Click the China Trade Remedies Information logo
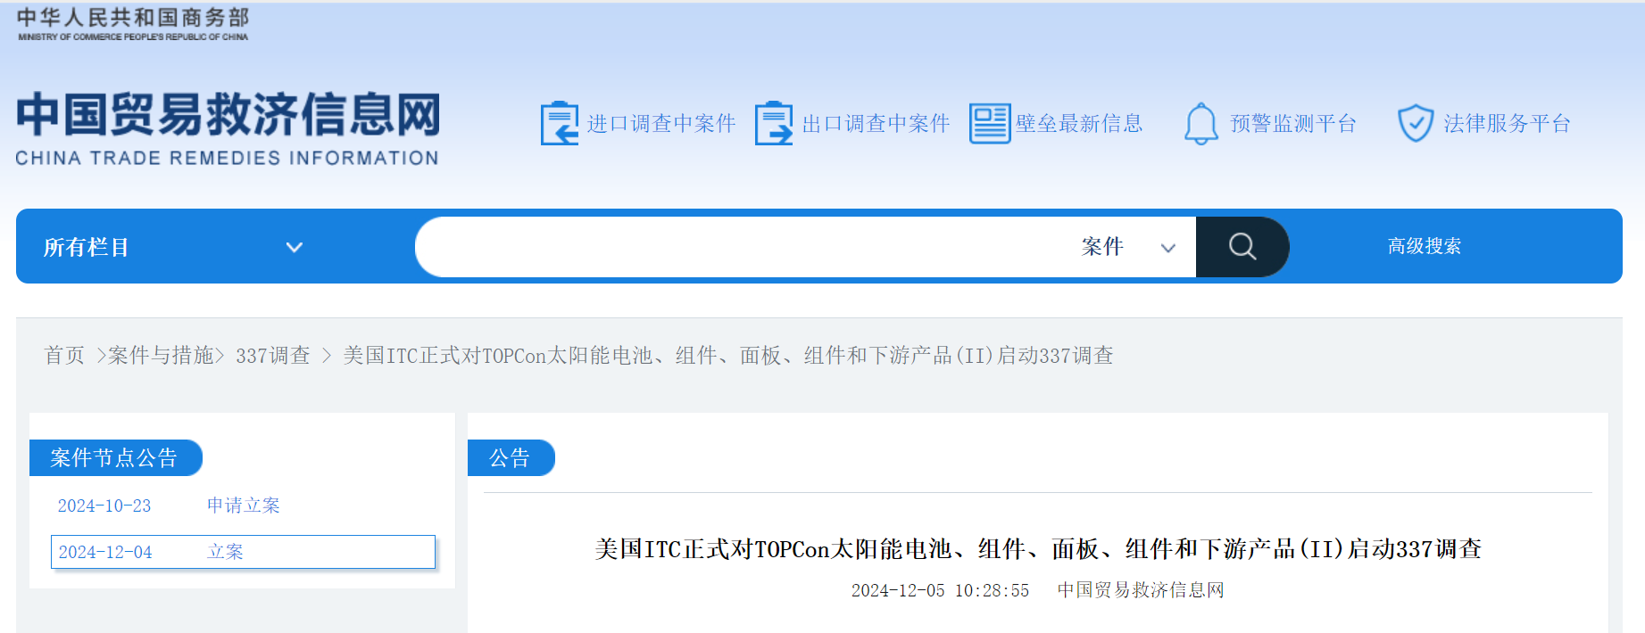The width and height of the screenshot is (1645, 633). pos(228,128)
